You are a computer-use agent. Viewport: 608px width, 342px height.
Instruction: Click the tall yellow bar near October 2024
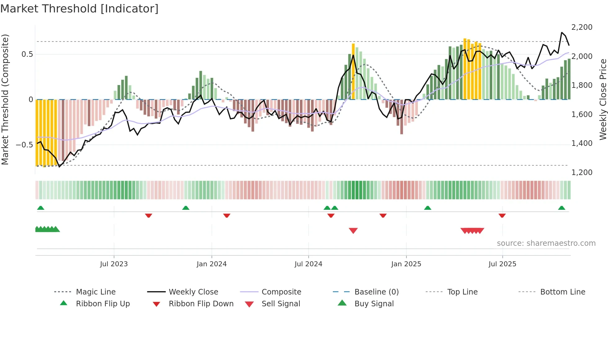(x=353, y=71)
